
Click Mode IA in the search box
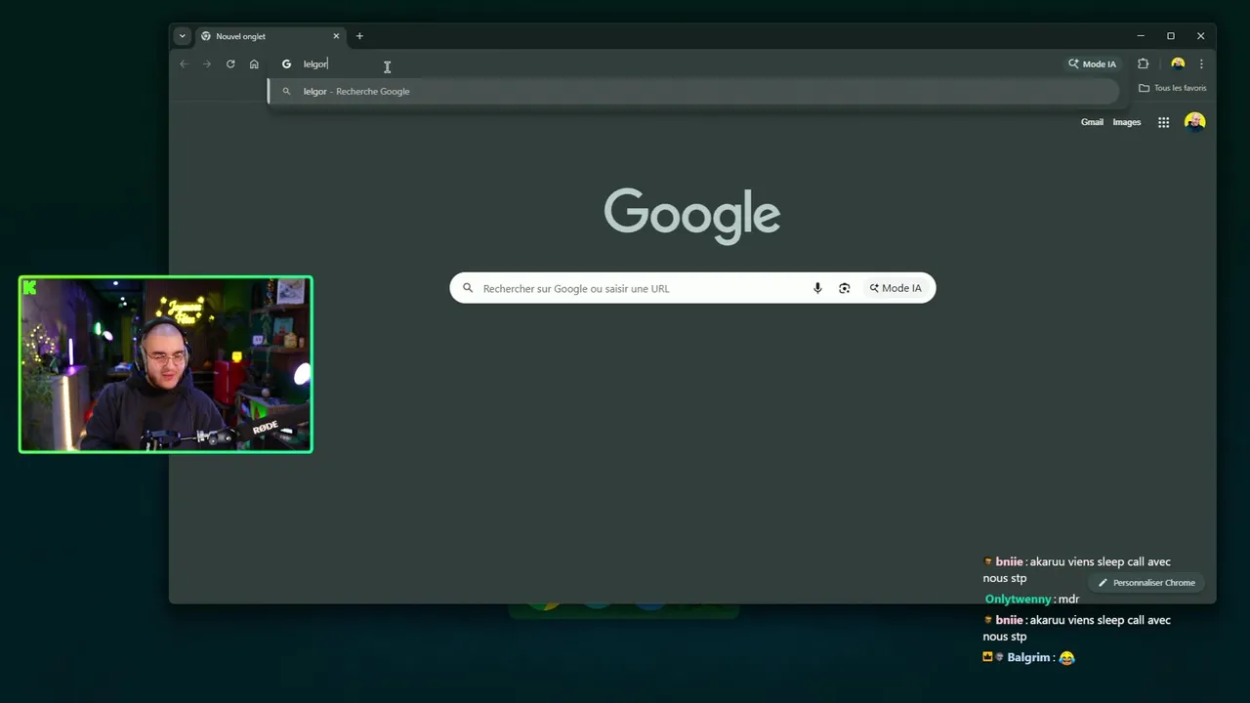pyautogui.click(x=896, y=288)
